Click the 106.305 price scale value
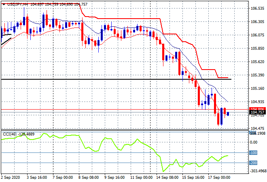267x182 pixels. 257,22
